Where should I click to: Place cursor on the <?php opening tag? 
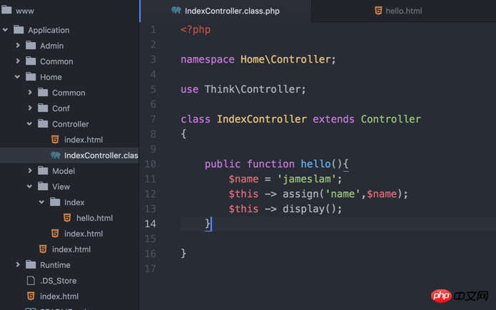point(196,29)
